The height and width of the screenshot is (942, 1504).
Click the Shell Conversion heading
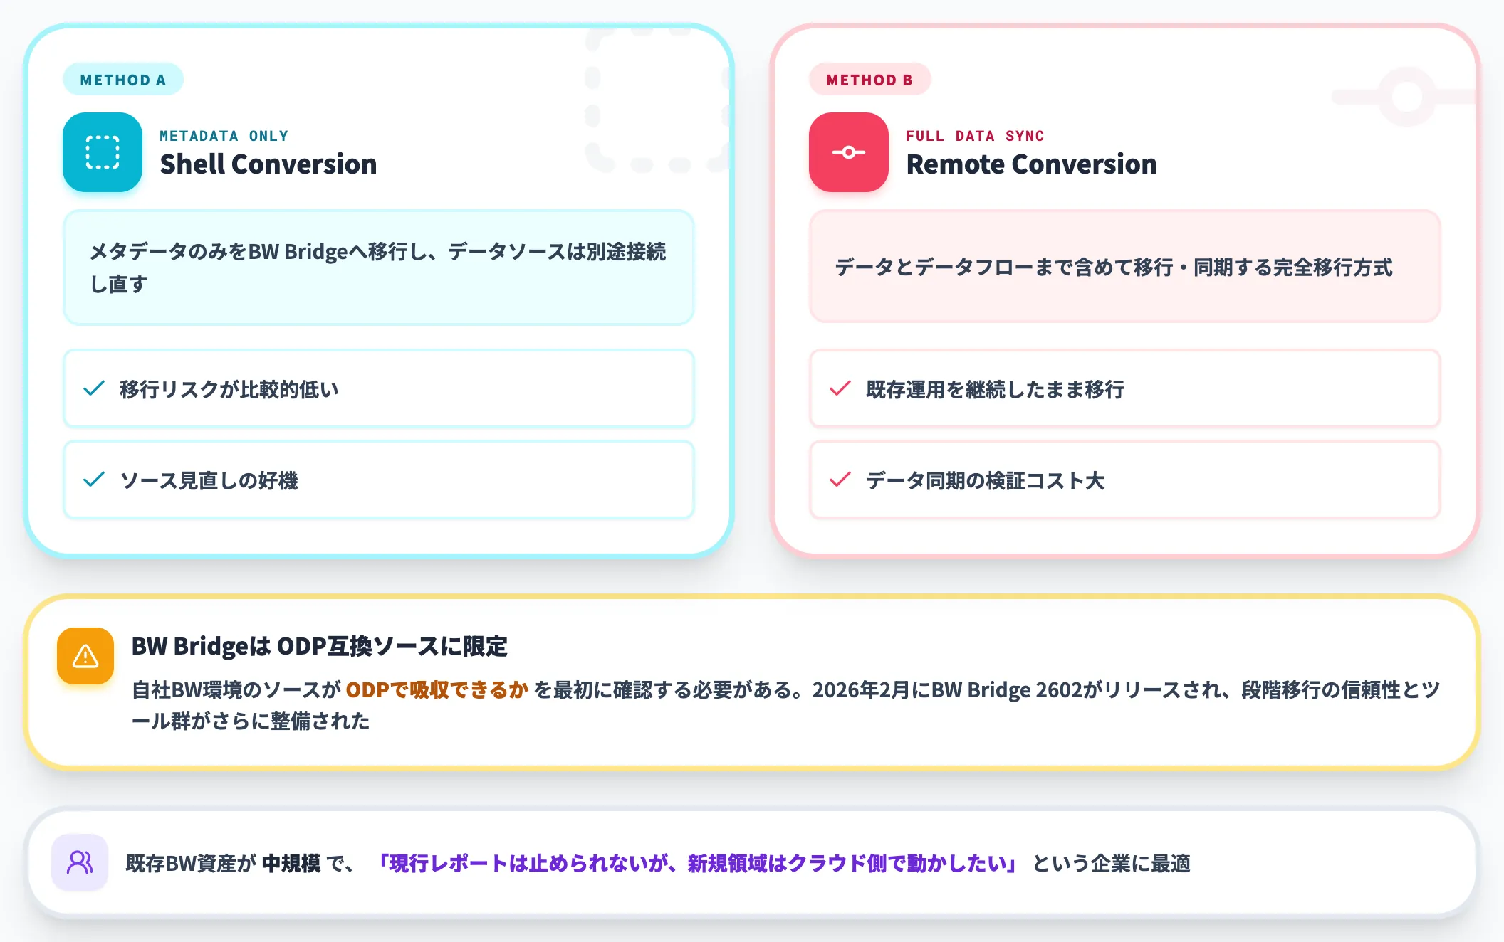coord(268,164)
